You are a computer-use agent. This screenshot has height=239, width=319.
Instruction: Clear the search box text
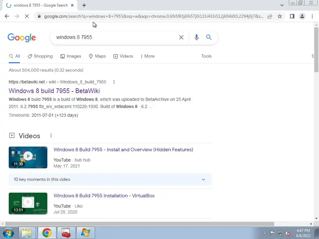point(181,37)
